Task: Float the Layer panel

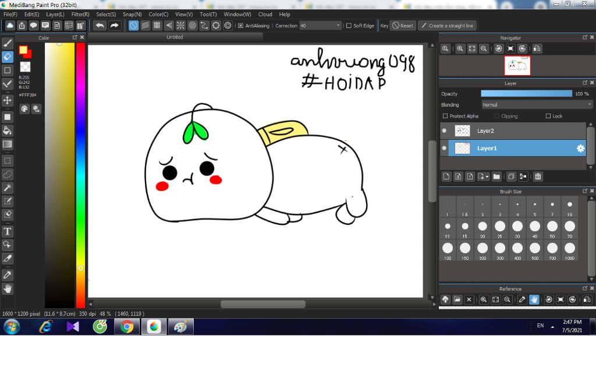Action: (585, 83)
